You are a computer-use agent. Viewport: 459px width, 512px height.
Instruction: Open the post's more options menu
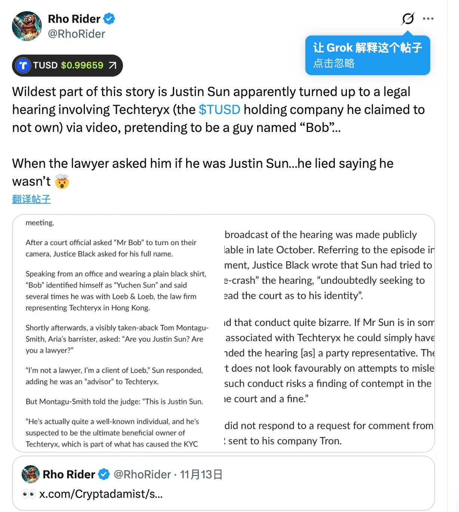click(x=428, y=18)
